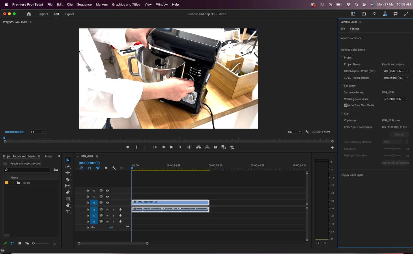Click the Home icon
The width and height of the screenshot is (413, 254).
tap(29, 14)
